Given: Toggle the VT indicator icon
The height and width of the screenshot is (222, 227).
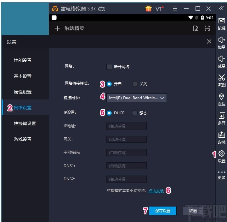Looking at the screenshot, I should [x=159, y=9].
